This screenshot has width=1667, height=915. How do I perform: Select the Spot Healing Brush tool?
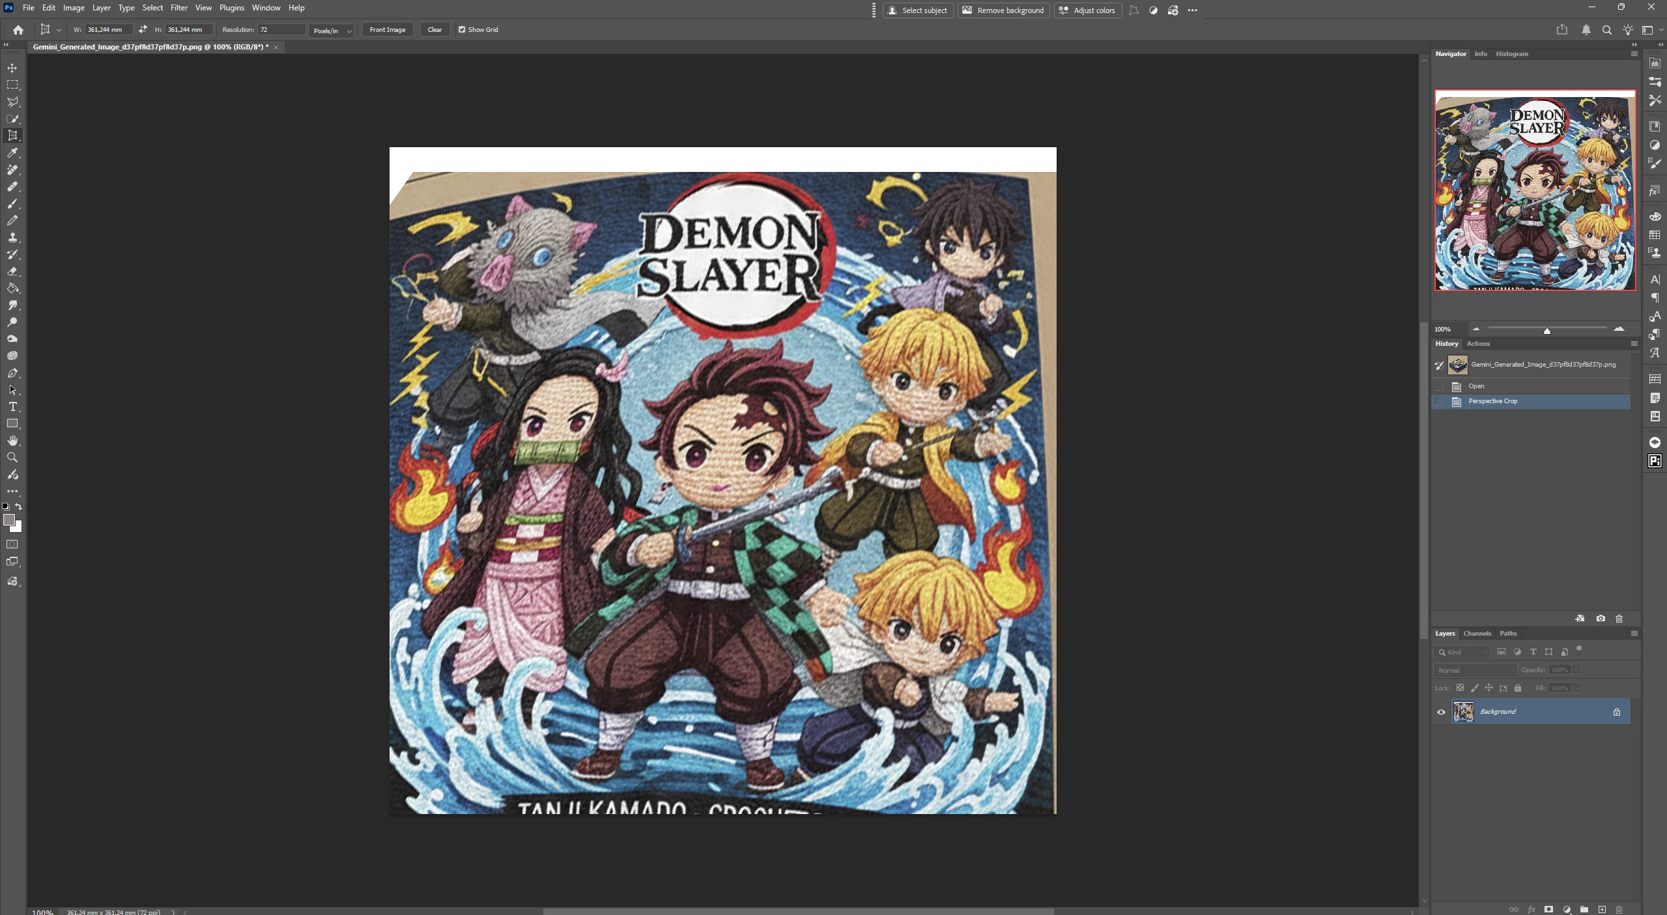(x=12, y=169)
